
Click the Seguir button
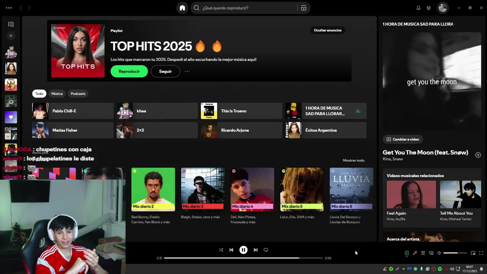point(165,71)
